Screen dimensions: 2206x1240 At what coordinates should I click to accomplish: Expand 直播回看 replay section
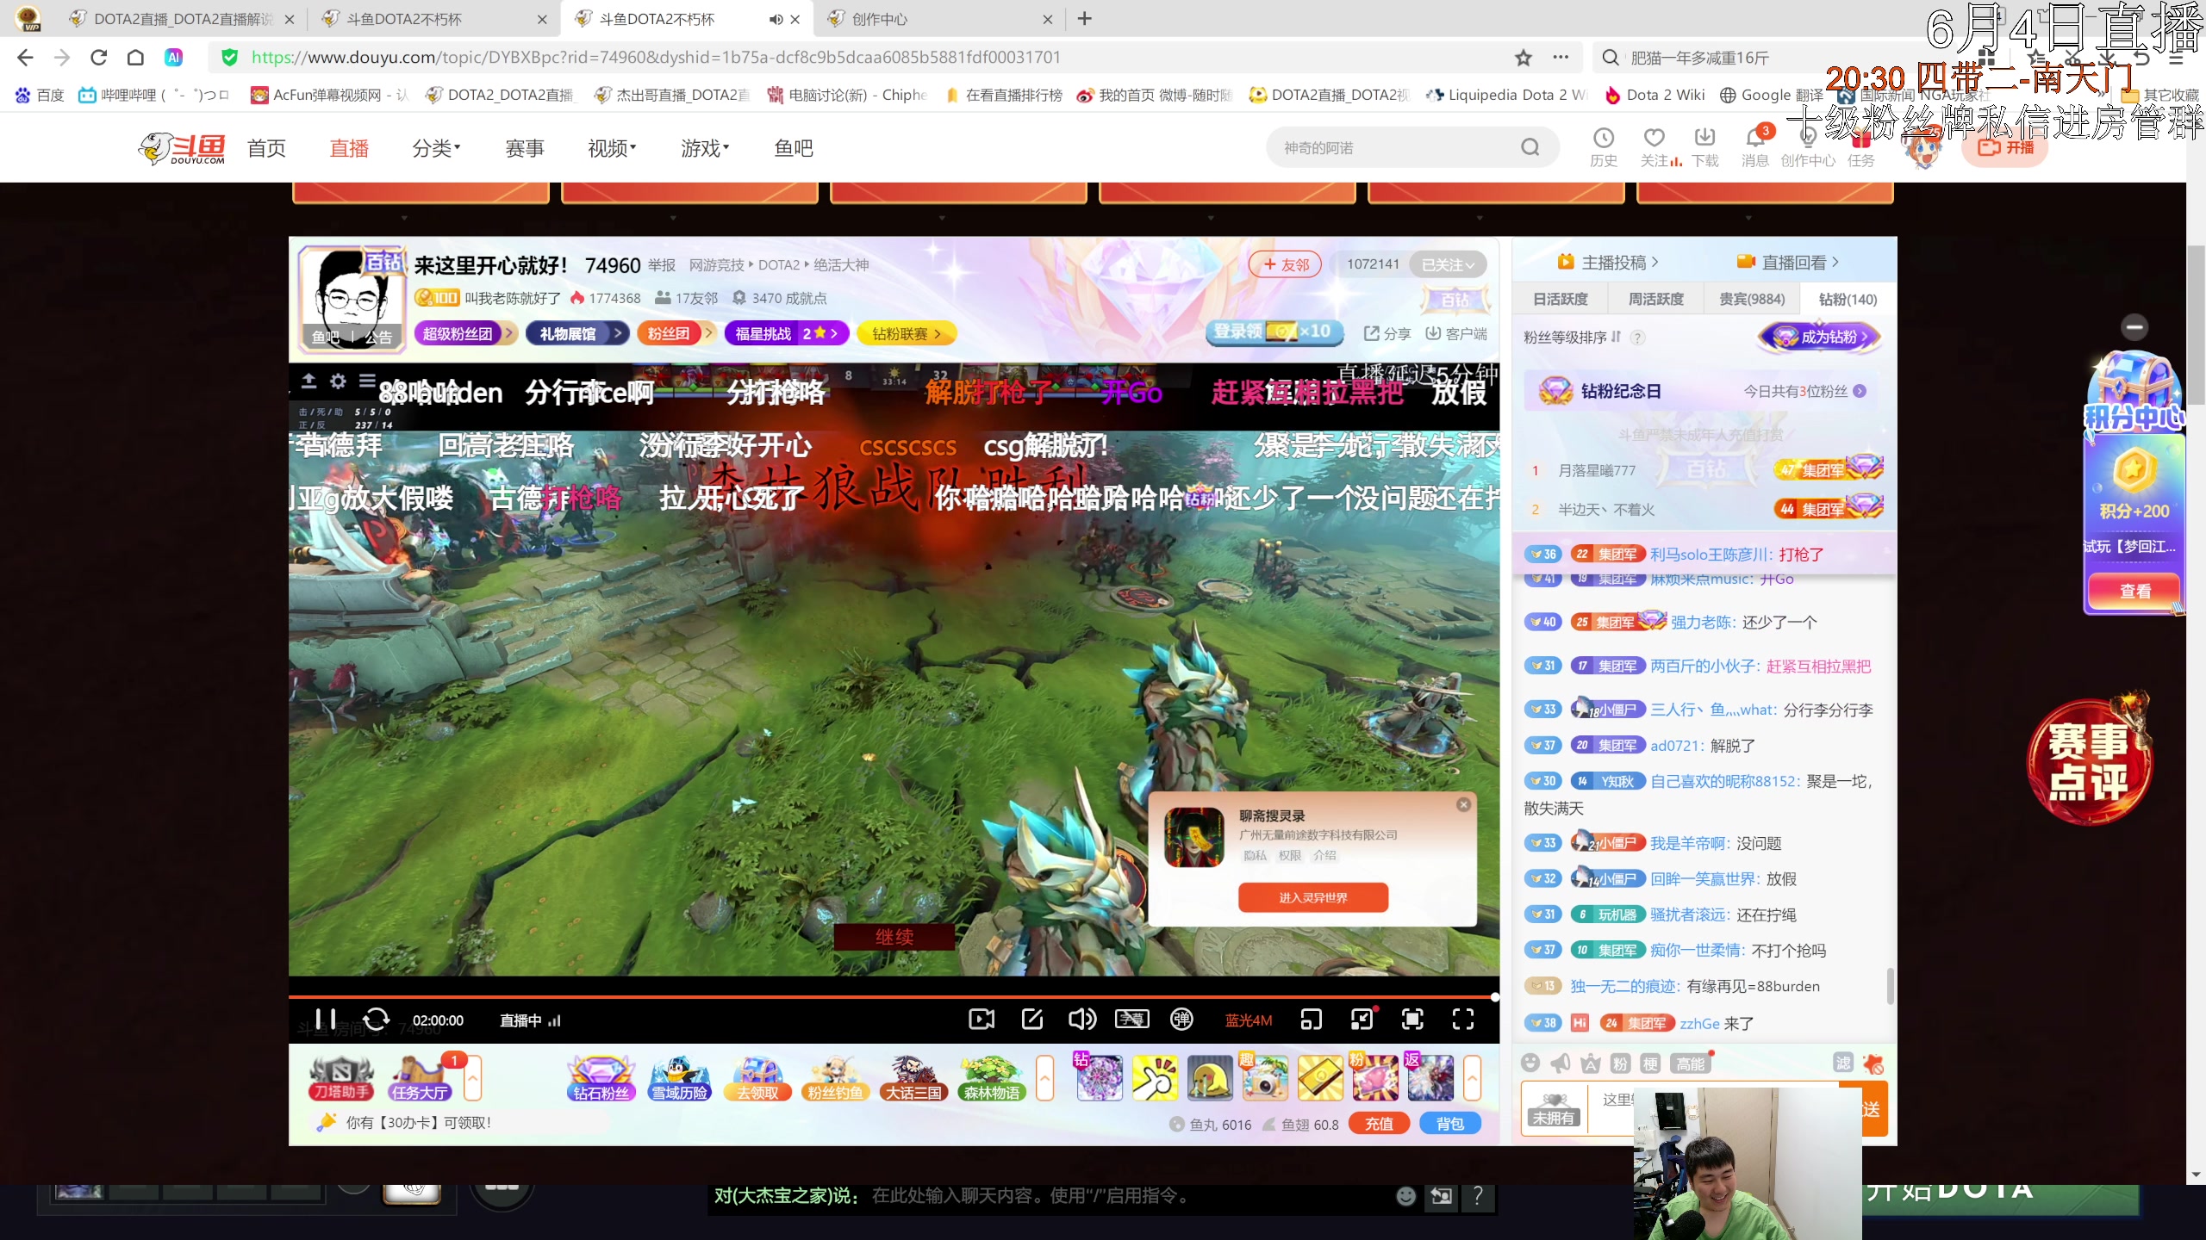click(1788, 262)
